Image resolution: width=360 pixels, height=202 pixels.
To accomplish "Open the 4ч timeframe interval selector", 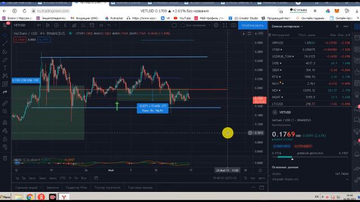I will [39, 25].
